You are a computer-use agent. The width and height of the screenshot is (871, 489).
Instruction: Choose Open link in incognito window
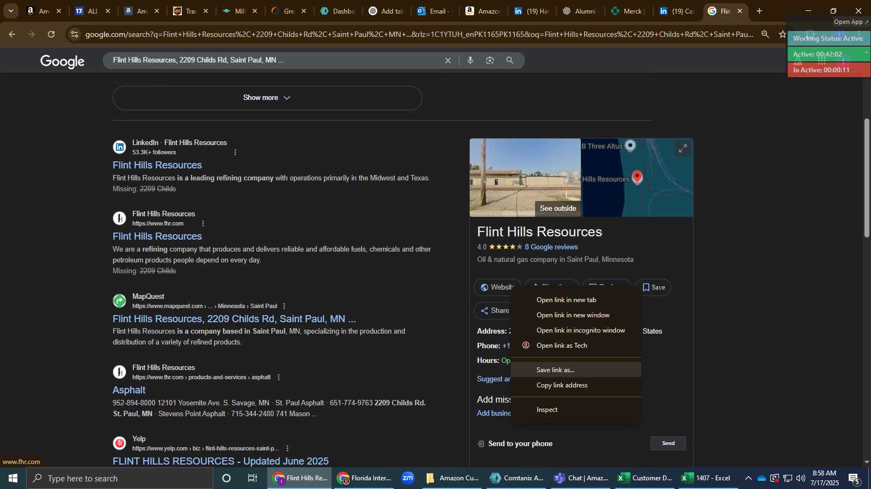pyautogui.click(x=576, y=330)
